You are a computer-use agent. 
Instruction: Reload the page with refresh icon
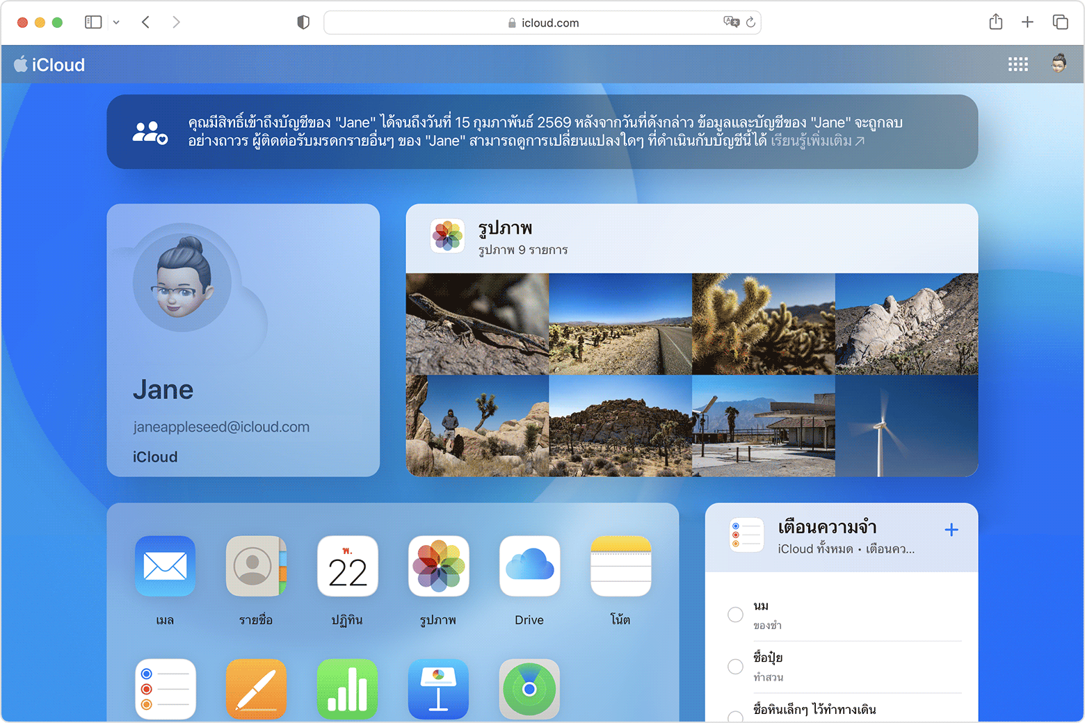750,22
